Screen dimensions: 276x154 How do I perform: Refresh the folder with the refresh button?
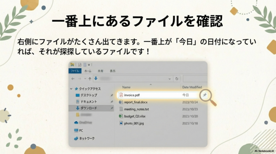pos(177,79)
